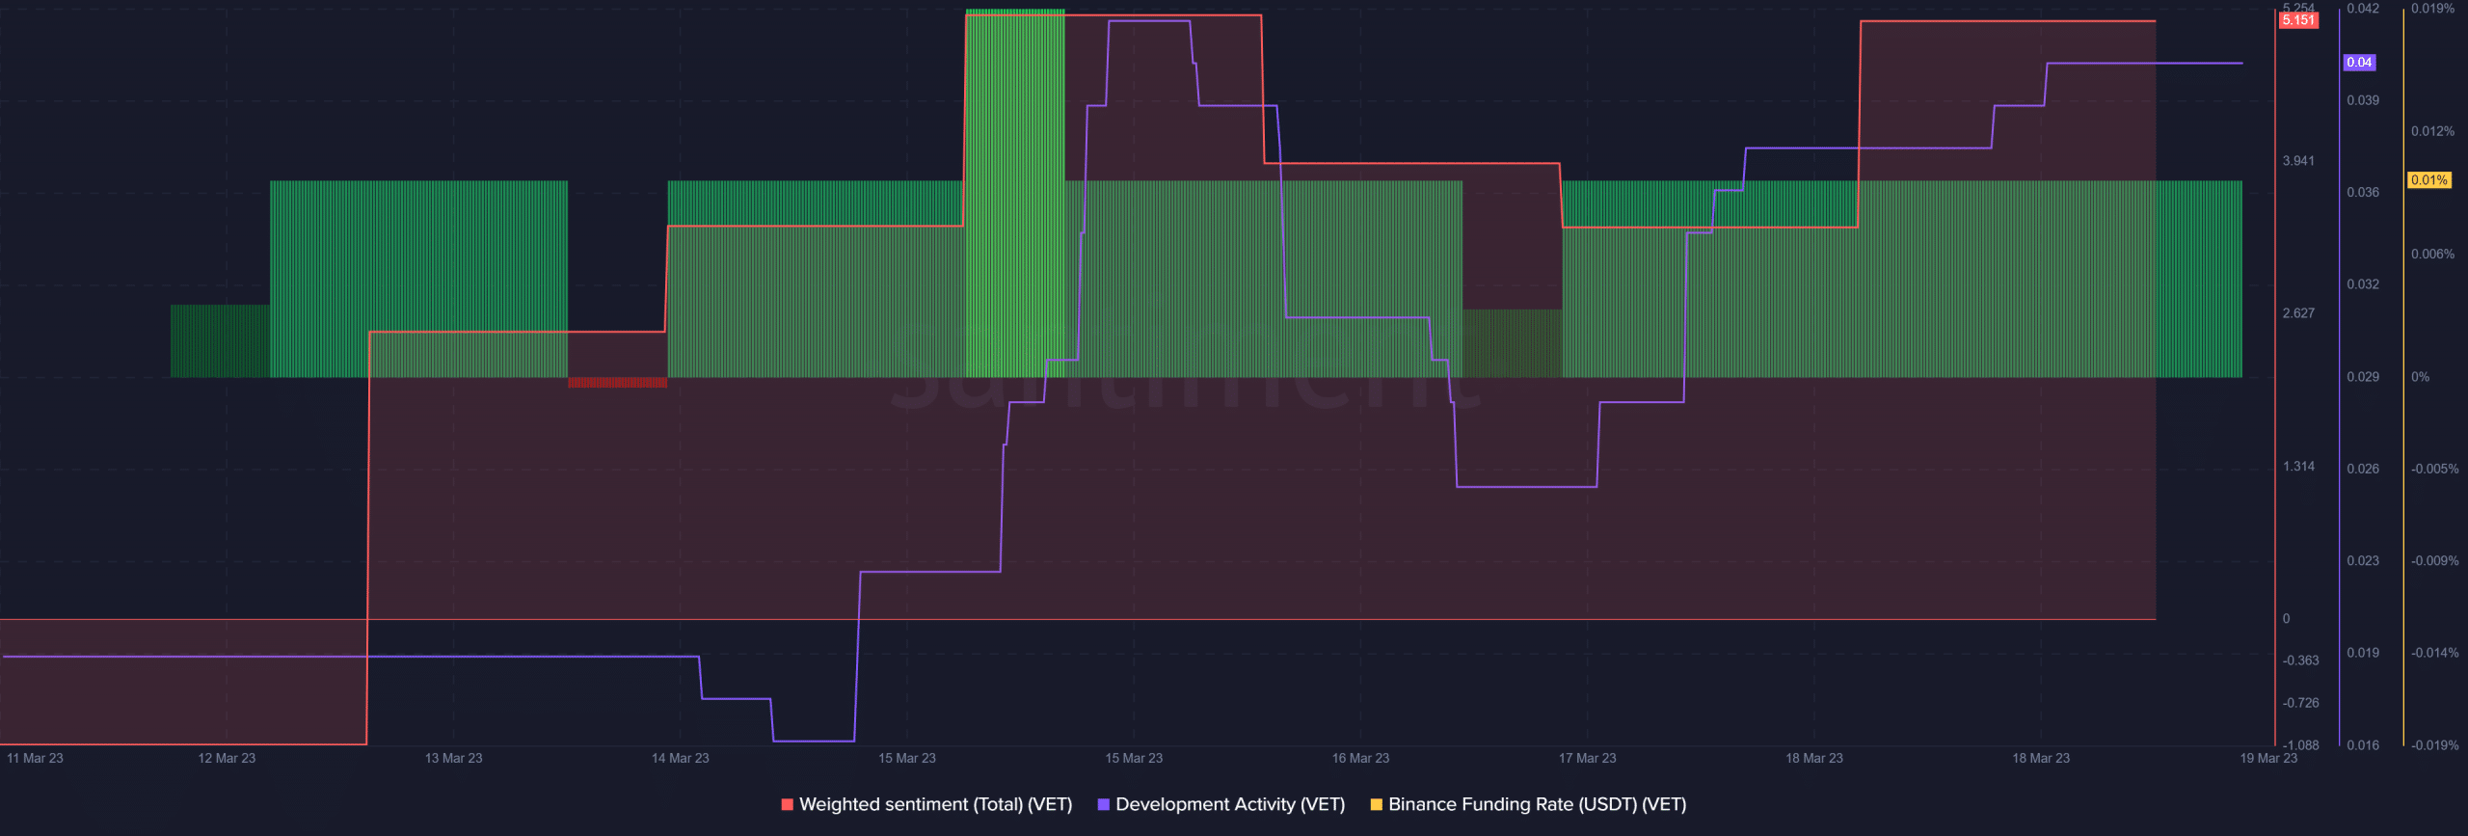Select the 11 Mar 23 date label
This screenshot has width=2468, height=836.
[x=35, y=758]
